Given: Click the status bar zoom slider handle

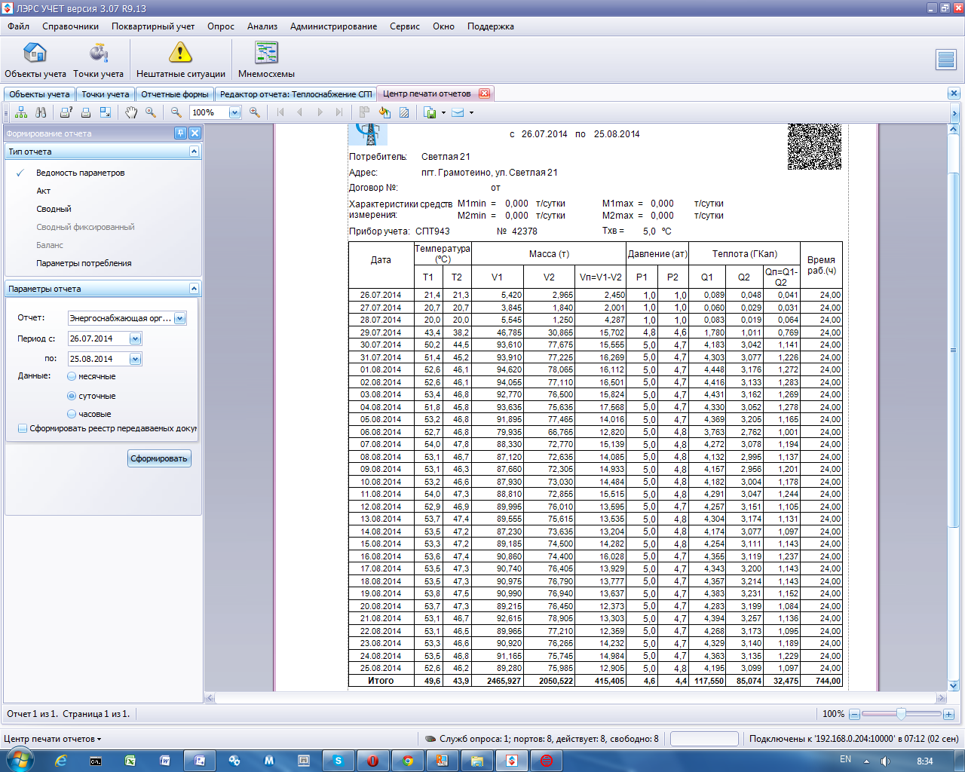Looking at the screenshot, I should [901, 713].
